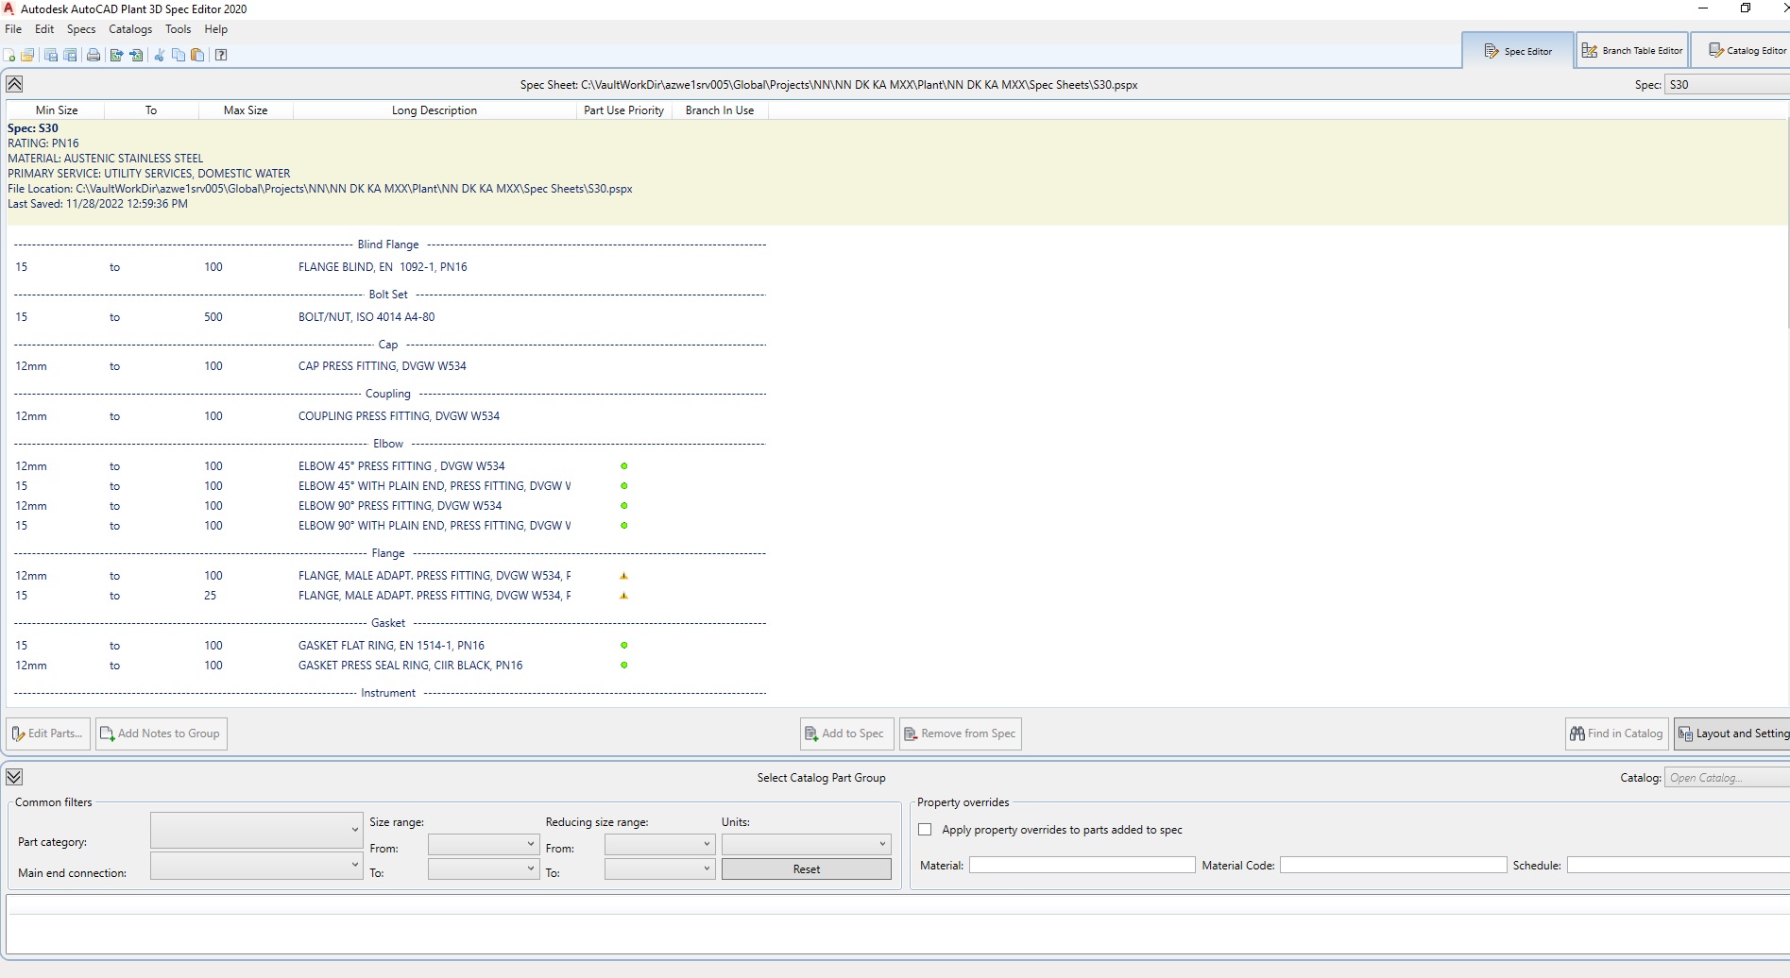
Task: Click the Autodesk application logo in title bar
Action: (x=9, y=8)
